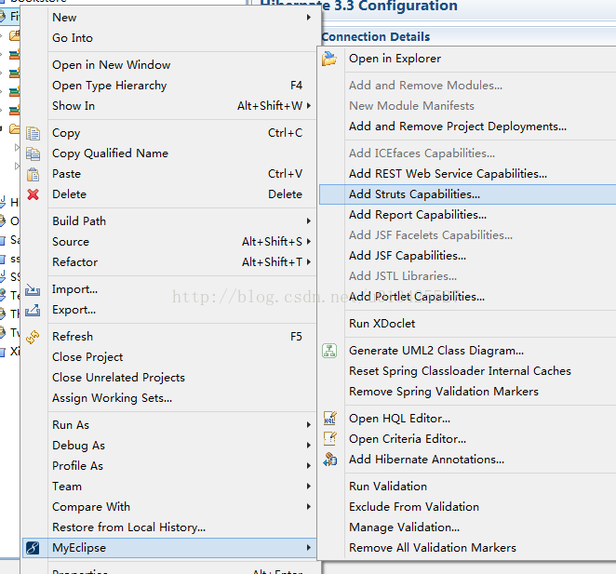
Task: Select Run XDoclet menu entry
Action: click(x=382, y=324)
